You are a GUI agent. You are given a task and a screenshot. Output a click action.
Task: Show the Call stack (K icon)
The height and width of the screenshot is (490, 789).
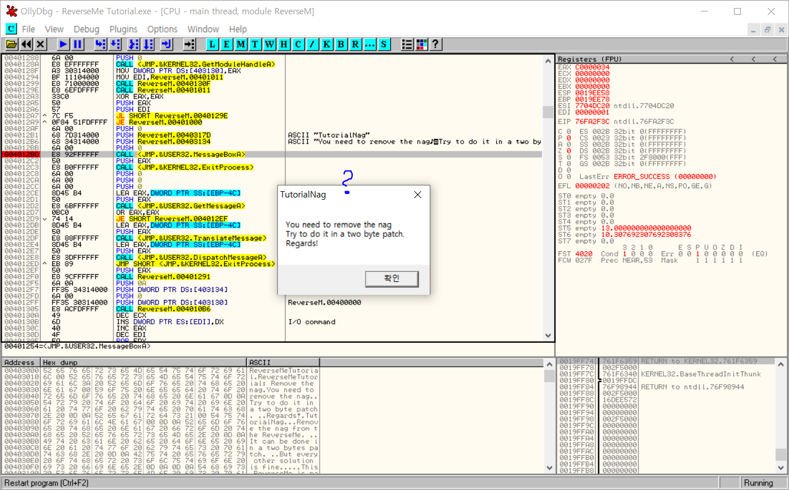pos(327,44)
